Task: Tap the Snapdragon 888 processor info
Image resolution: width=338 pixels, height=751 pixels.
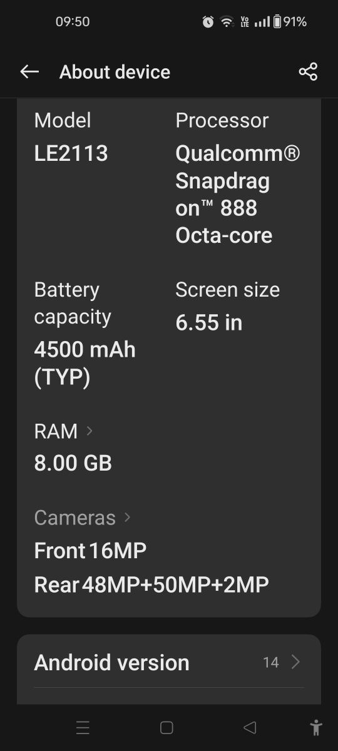Action: (238, 194)
